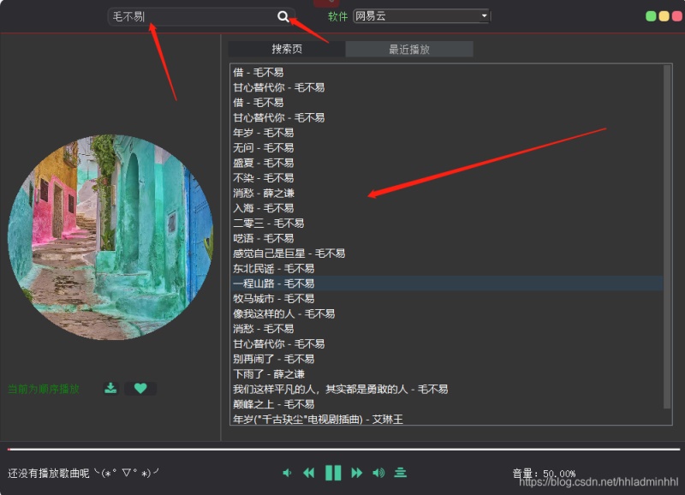Image resolution: width=685 pixels, height=495 pixels.
Task: Click the dropdown arrow next to 网易云
Action: [x=484, y=15]
